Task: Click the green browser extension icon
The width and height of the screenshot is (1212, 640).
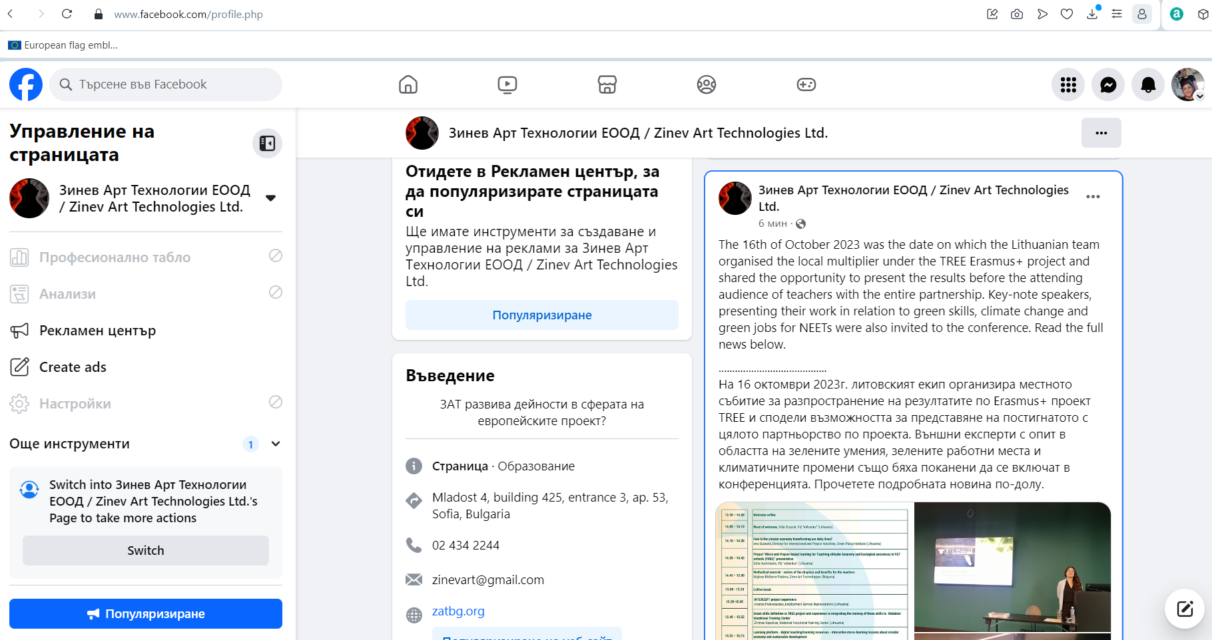Action: coord(1177,14)
